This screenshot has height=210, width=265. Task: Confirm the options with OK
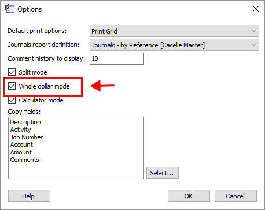pos(189,196)
